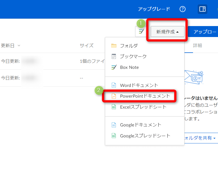Click the サイズ column header
218x184 pixels.
click(x=86, y=46)
